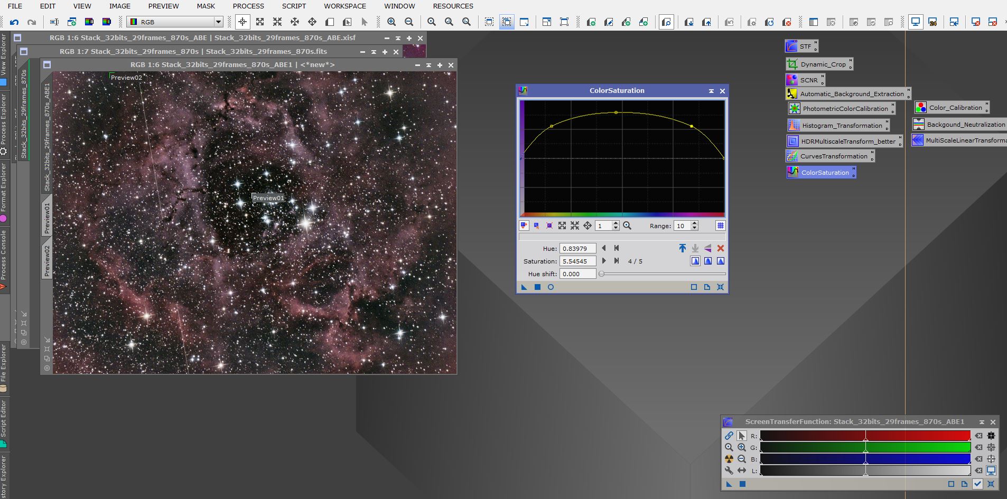This screenshot has width=1007, height=499.
Task: Open the HDRMultiscaleTransform_better process icon
Action: coord(844,141)
